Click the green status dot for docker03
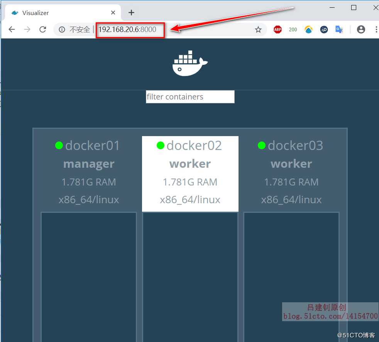The height and width of the screenshot is (342, 379). click(262, 145)
